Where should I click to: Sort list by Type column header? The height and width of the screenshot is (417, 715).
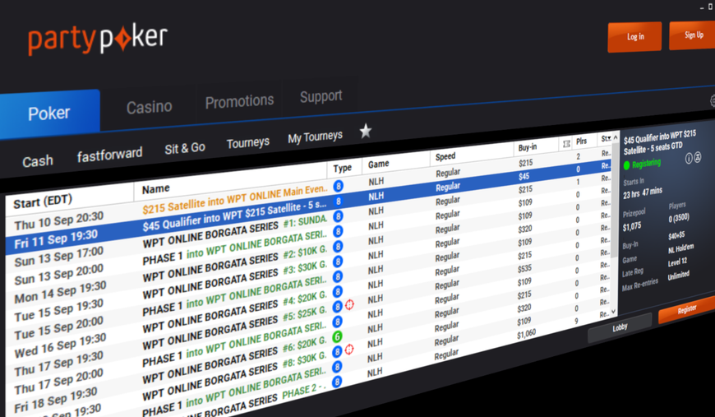point(343,168)
